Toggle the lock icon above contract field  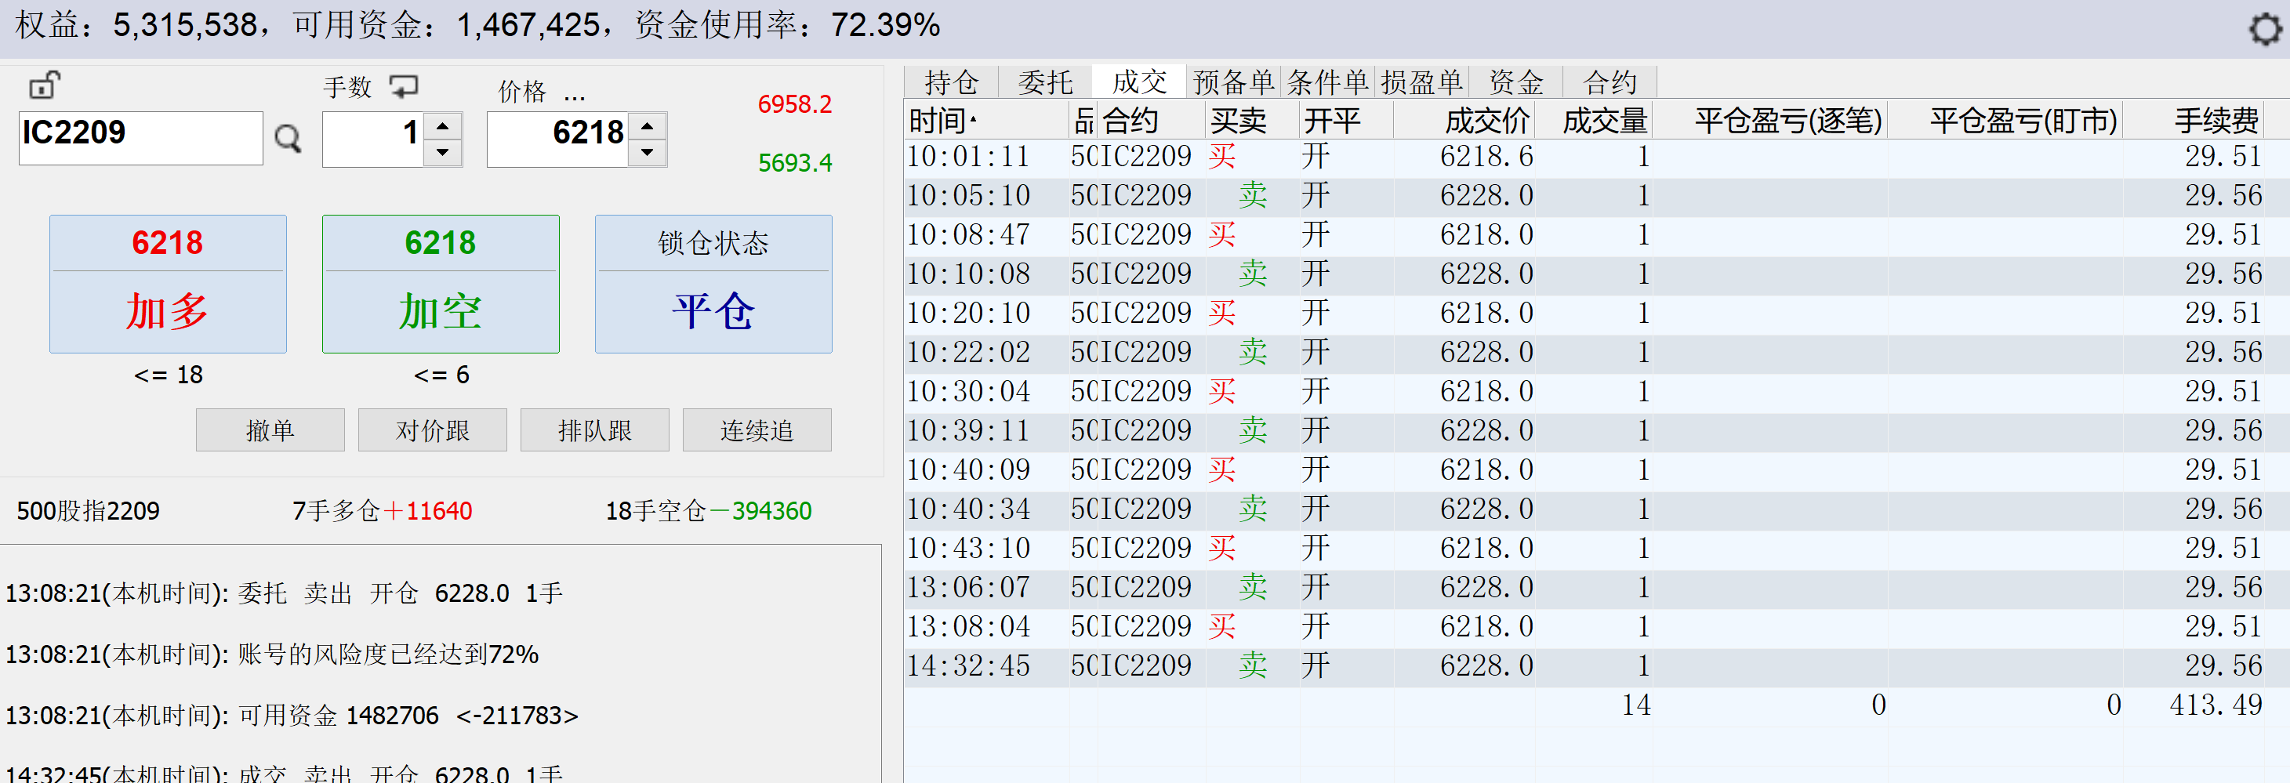[45, 85]
